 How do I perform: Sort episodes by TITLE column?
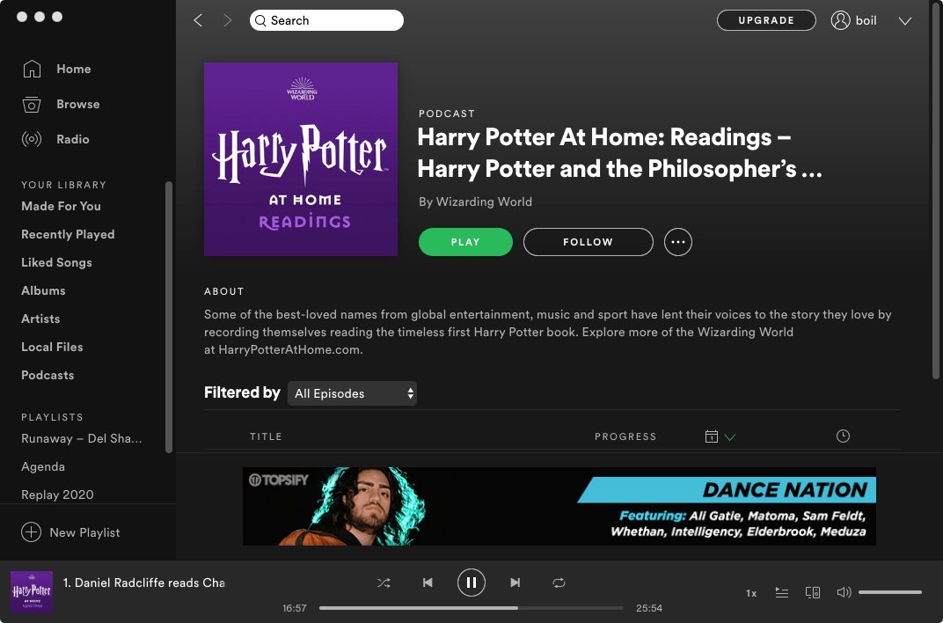tap(266, 436)
